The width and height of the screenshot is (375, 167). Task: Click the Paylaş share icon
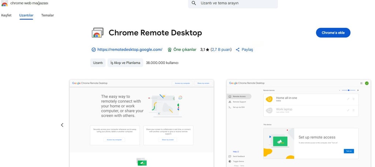click(x=238, y=49)
